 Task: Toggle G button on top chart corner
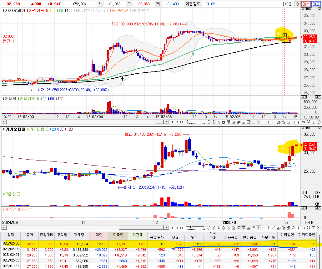[x=311, y=9]
